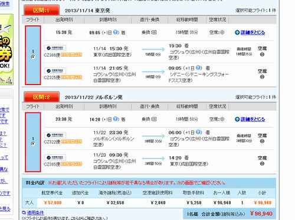Click China Southern logo for flight CZ325

[55, 70]
